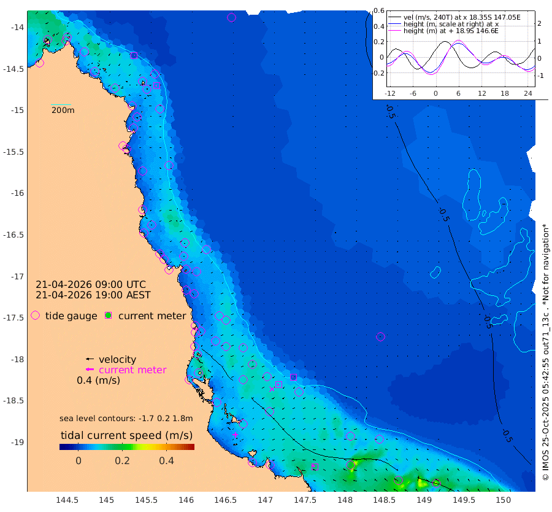The height and width of the screenshot is (512, 552).
Task: Click the tide gauge circle legend icon
Action: click(x=35, y=316)
